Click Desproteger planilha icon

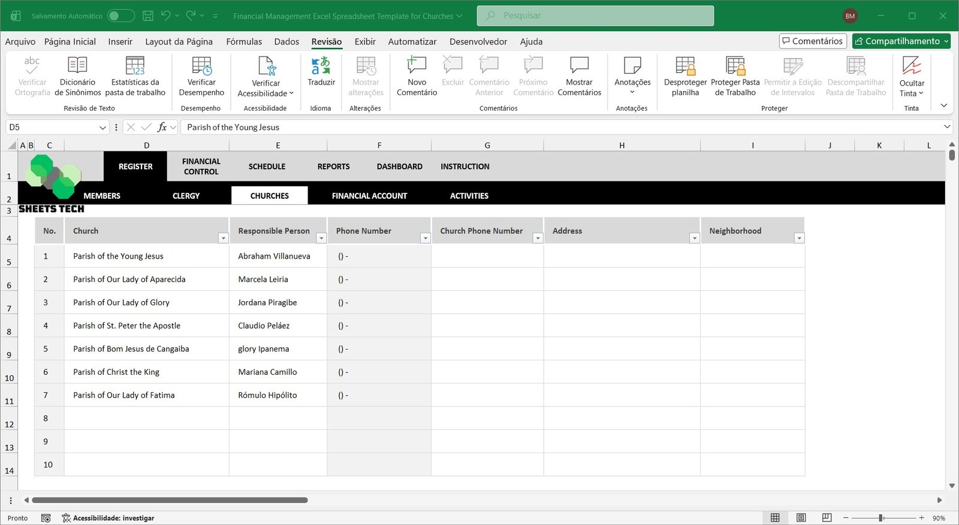click(685, 76)
